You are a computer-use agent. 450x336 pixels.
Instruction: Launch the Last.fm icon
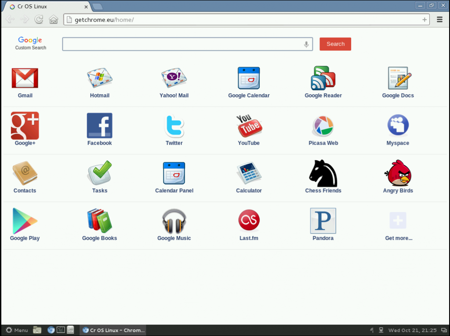(249, 220)
